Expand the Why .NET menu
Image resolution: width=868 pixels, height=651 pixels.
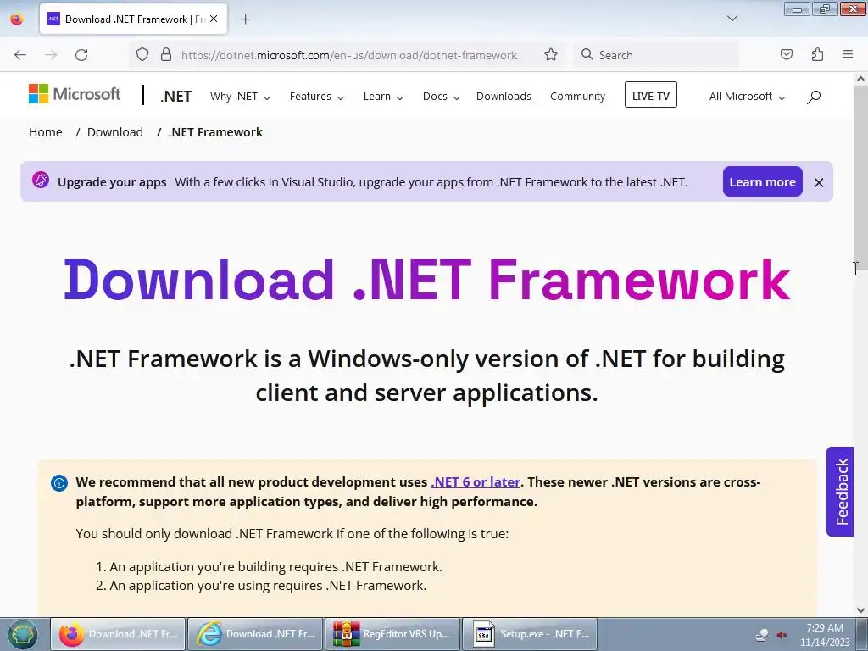pos(240,97)
